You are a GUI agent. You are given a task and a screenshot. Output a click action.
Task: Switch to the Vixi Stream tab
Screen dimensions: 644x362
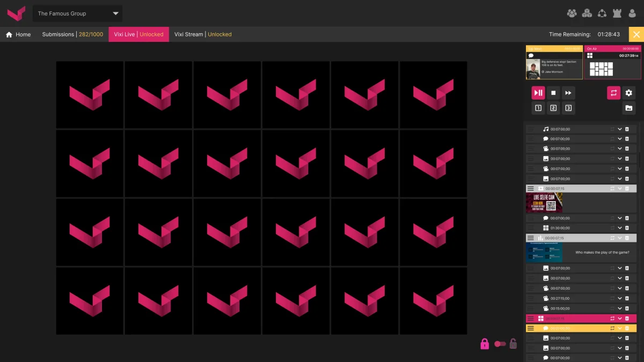coord(203,34)
